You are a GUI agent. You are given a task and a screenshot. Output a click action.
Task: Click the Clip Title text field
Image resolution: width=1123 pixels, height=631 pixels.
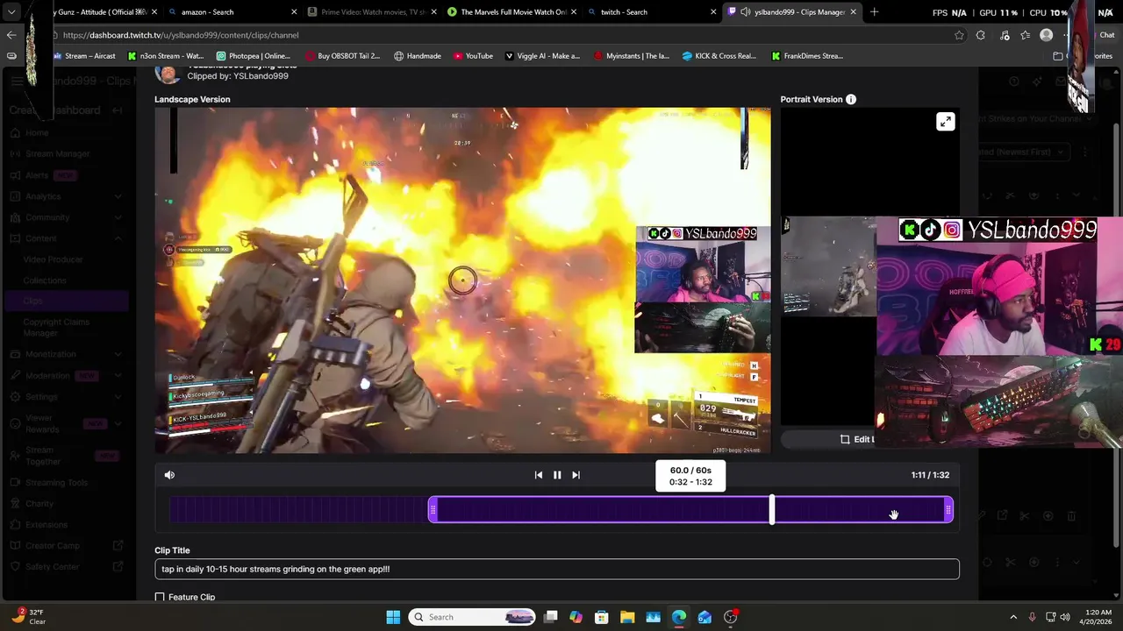click(x=557, y=569)
